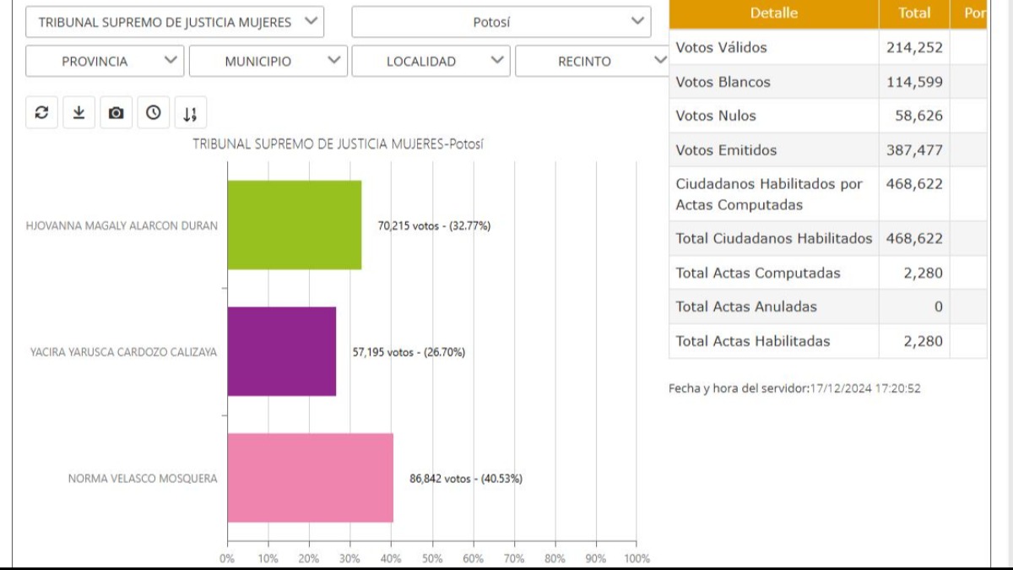
Task: Open the MUNICIPIO dropdown
Action: [x=268, y=61]
